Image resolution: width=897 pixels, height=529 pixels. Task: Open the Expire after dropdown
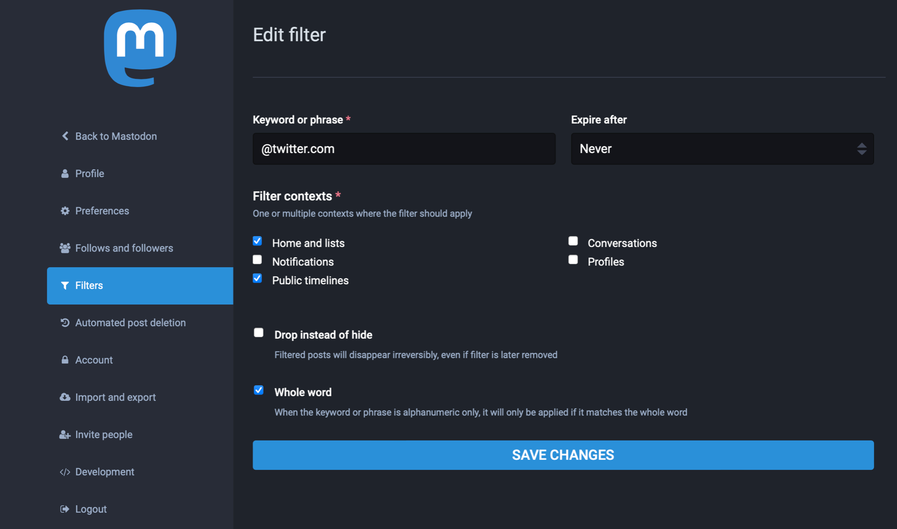click(722, 149)
